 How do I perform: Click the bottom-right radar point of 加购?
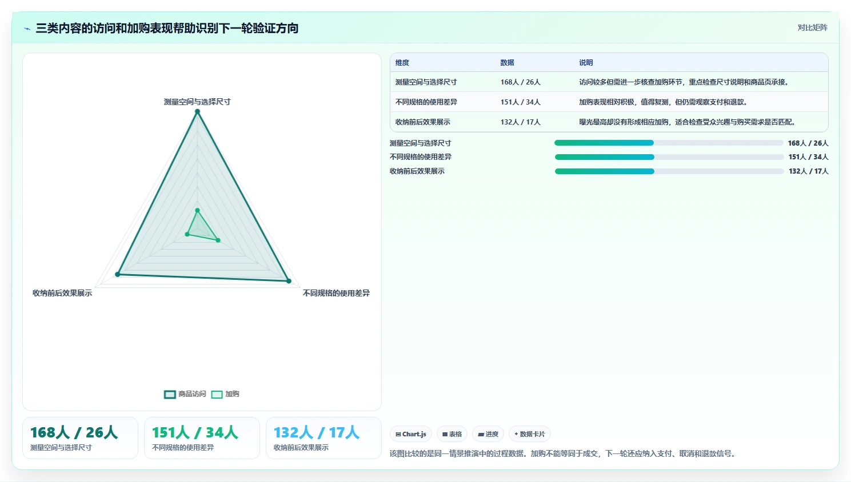[x=218, y=240]
